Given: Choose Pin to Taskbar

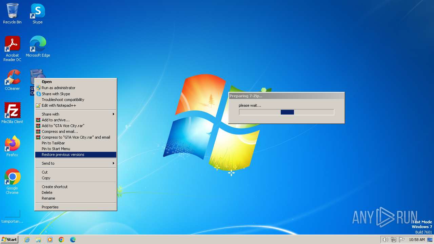Looking at the screenshot, I should pos(76,143).
